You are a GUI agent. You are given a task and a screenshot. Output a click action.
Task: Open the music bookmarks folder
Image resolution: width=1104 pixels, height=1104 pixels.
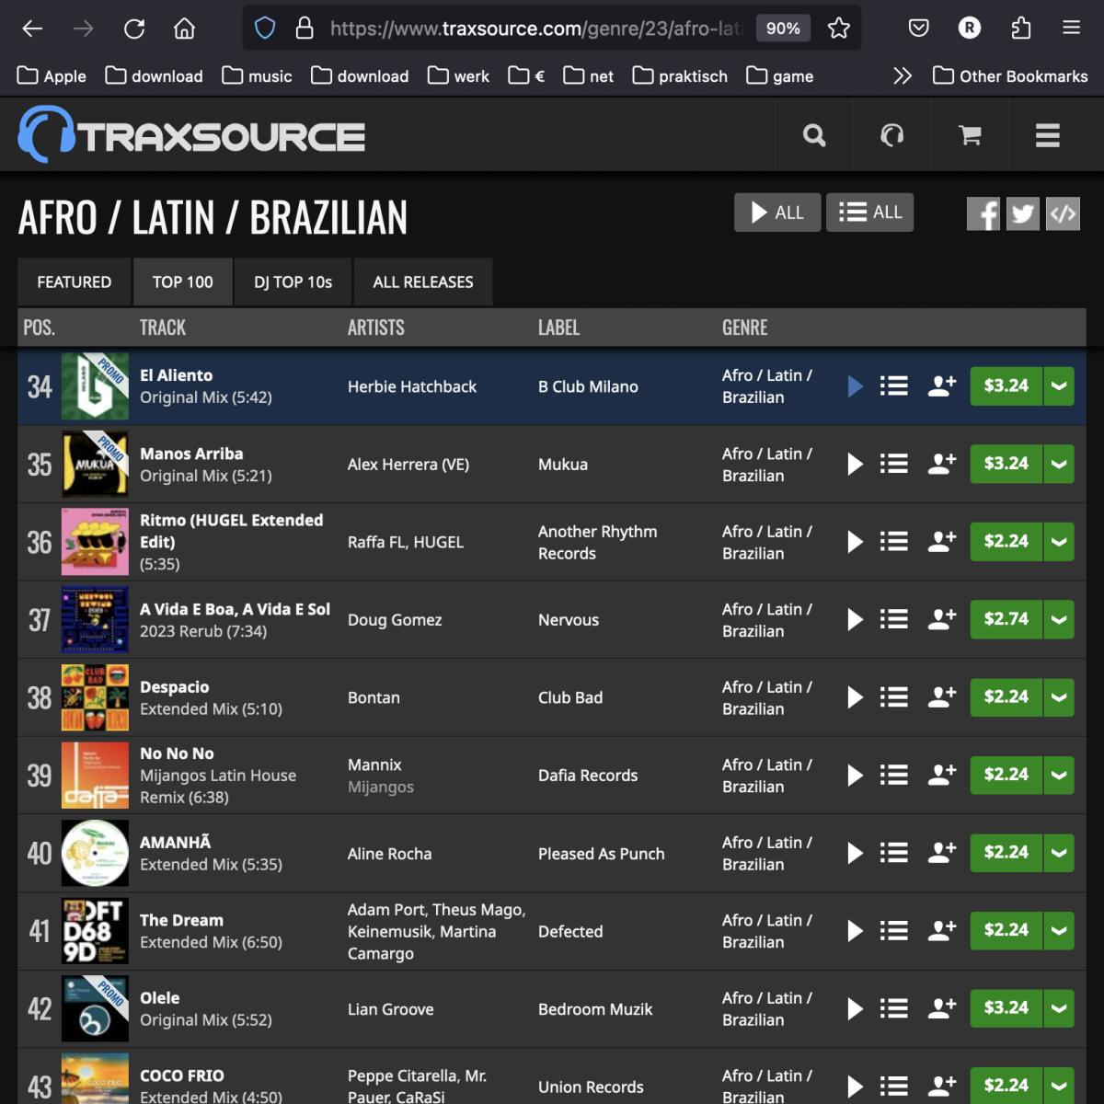[258, 75]
